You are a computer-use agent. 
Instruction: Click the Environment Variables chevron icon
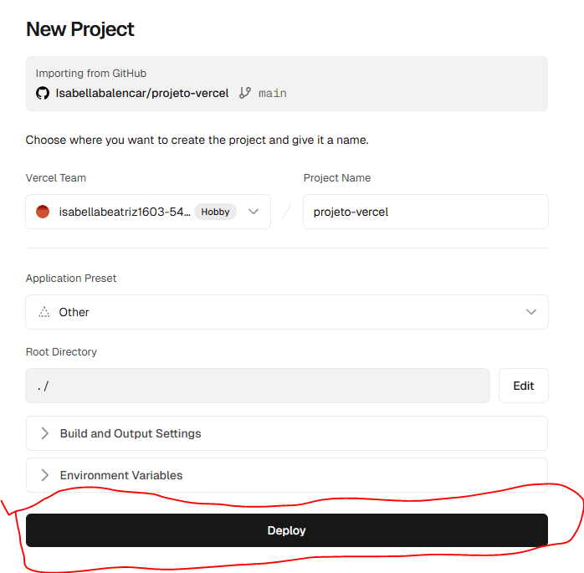(45, 475)
